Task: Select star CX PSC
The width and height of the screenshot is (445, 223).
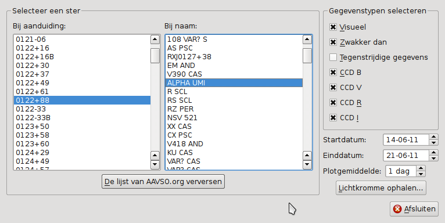Action: pos(234,135)
